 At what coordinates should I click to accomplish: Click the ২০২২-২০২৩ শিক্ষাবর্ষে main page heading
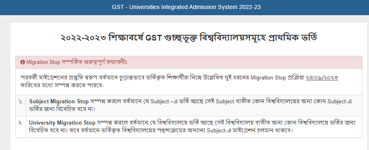coord(189,38)
